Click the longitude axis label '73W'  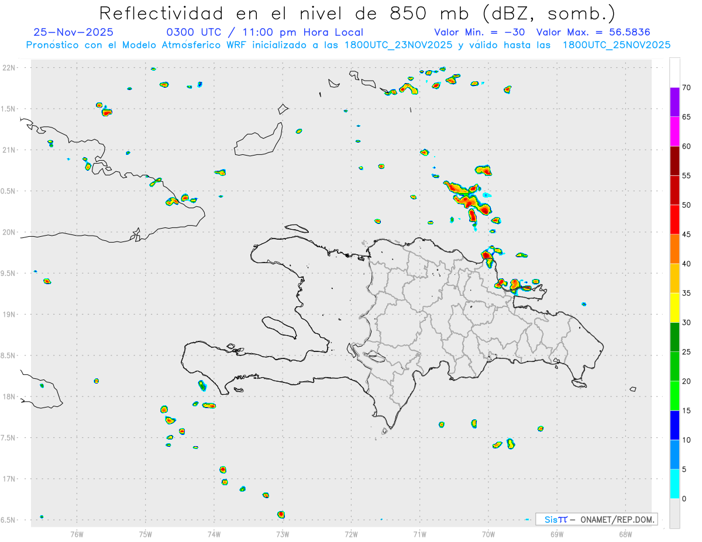283,534
